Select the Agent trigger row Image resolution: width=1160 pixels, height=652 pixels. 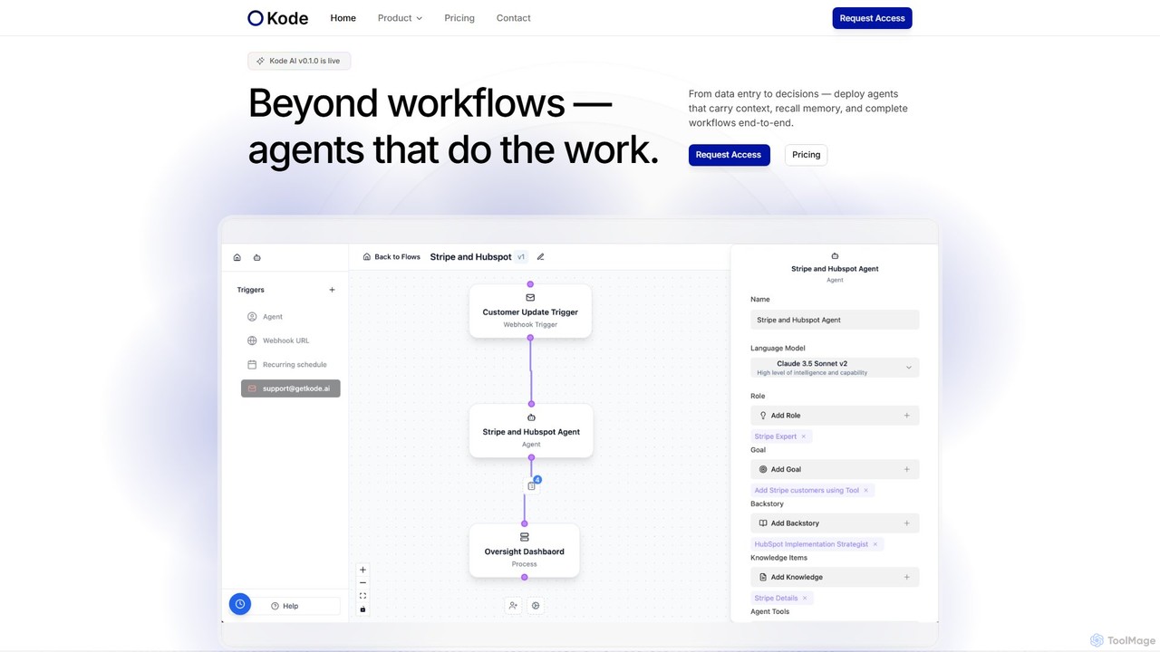click(290, 317)
